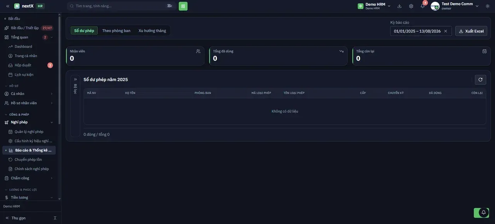Click the Chuyển phép tồn icon
This screenshot has height=224, width=495.
(10, 160)
